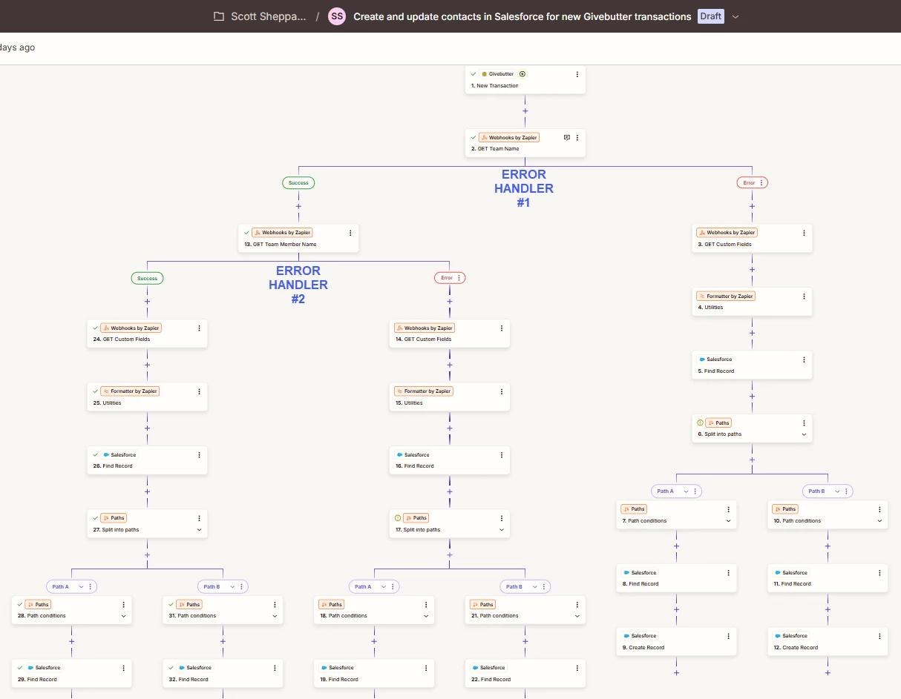Add a step below step 16 Find Record
The image size is (901, 699).
pyautogui.click(x=450, y=491)
